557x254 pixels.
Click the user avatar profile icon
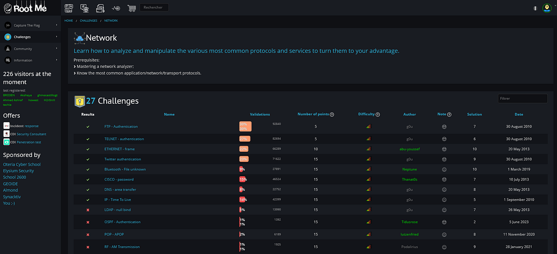tap(546, 8)
